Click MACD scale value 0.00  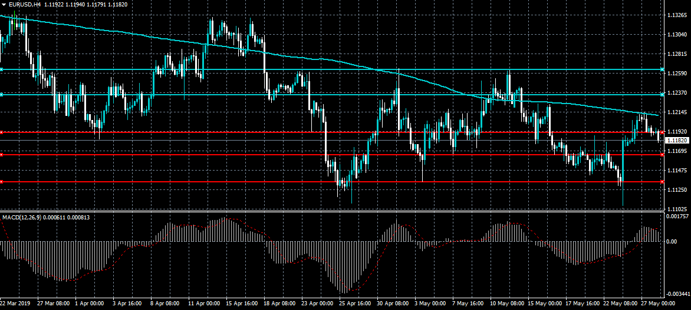pyautogui.click(x=671, y=241)
